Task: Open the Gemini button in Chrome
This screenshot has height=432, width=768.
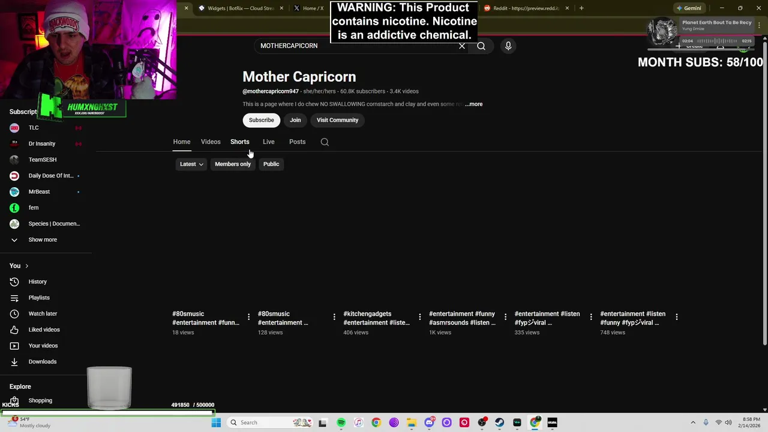Action: (x=688, y=8)
